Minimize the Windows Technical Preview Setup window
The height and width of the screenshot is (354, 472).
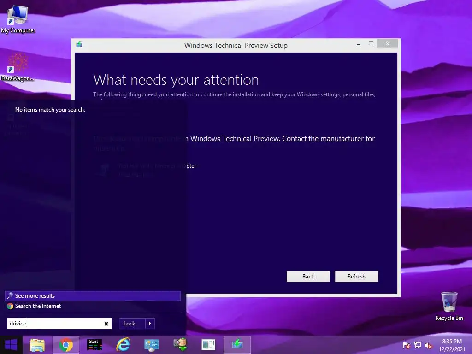tap(358, 44)
